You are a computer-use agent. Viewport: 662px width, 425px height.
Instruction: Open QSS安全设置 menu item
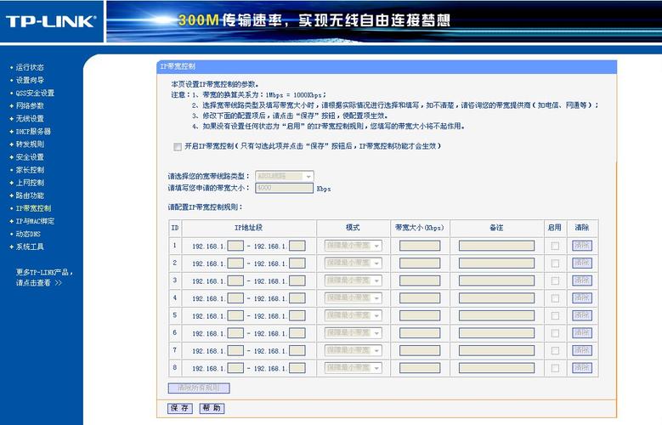[35, 93]
